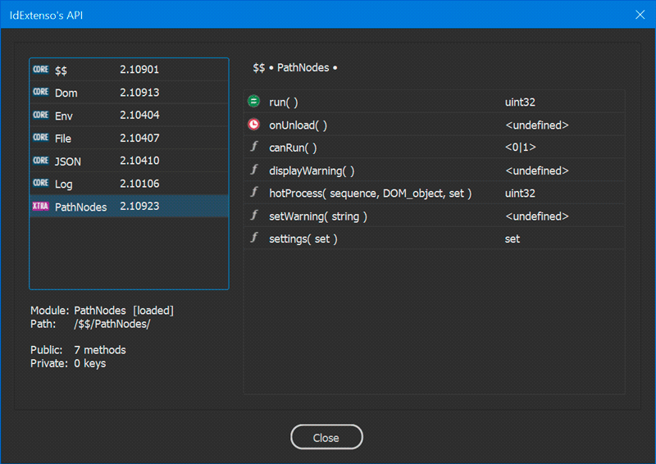This screenshot has height=464, width=656.
Task: Close the IdExtenso's API dialog window
Action: click(326, 438)
